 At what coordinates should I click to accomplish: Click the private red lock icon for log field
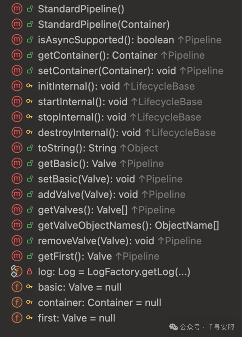click(29, 271)
